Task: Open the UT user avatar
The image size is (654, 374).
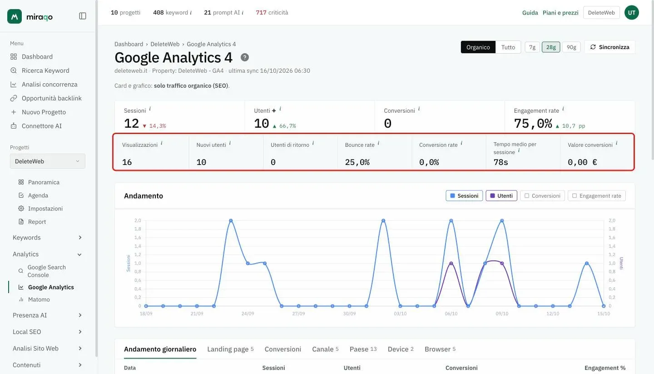Action: [632, 13]
